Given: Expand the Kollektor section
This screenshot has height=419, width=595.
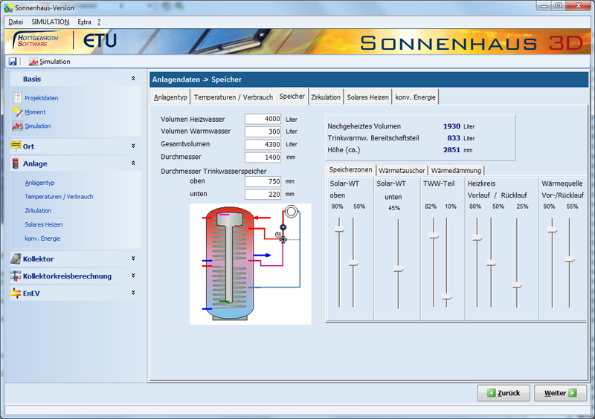Looking at the screenshot, I should [133, 259].
